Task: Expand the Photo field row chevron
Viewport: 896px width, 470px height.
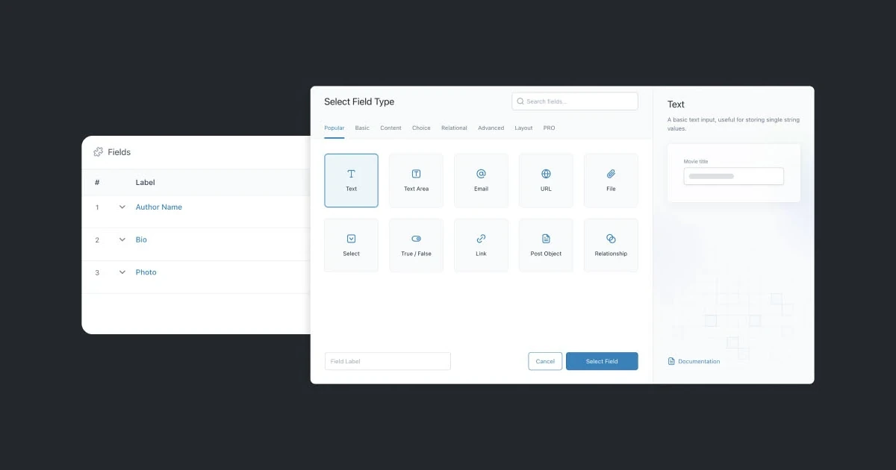Action: (122, 272)
